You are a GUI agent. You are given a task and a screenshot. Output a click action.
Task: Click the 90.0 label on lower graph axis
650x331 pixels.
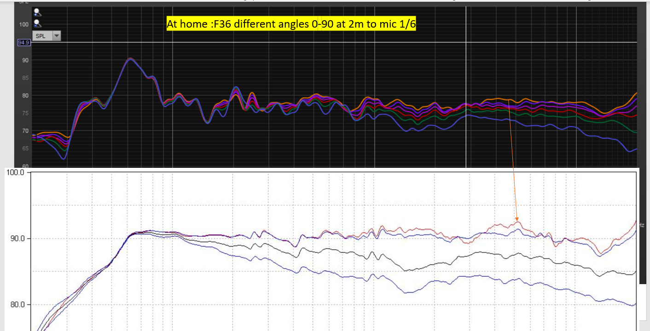(x=17, y=239)
